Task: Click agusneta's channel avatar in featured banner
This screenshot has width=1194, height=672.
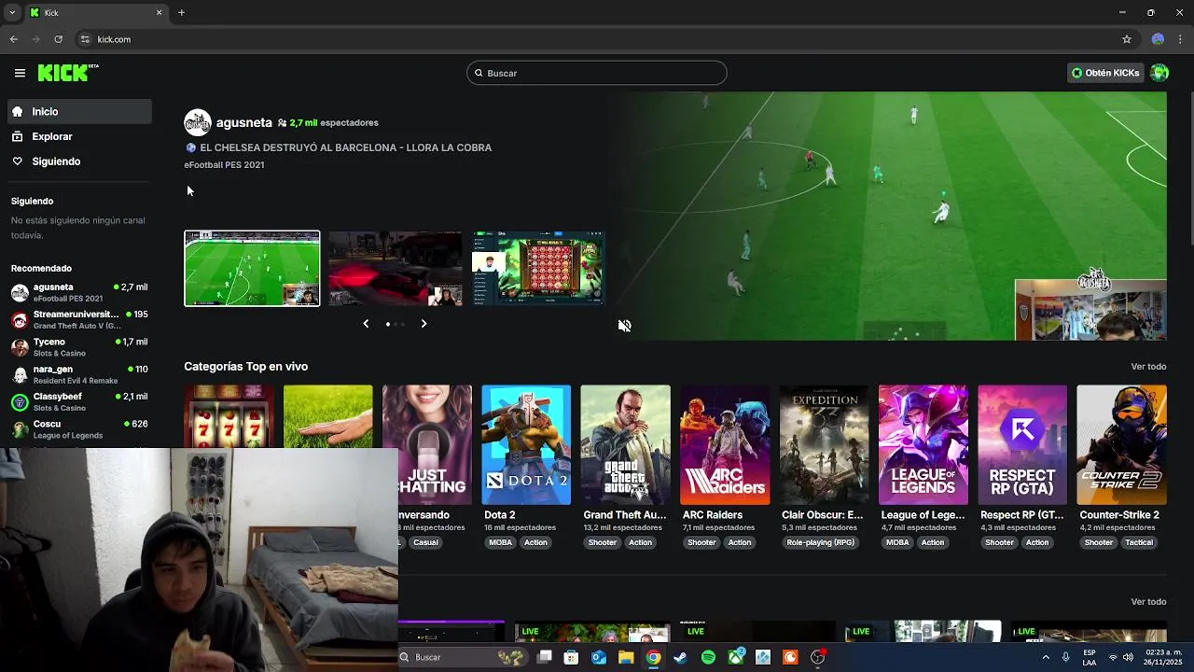Action: coord(198,122)
